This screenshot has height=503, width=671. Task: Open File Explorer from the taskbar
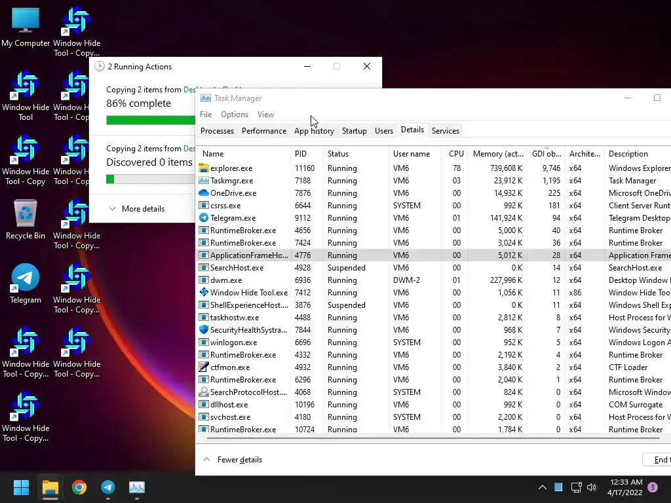click(50, 487)
